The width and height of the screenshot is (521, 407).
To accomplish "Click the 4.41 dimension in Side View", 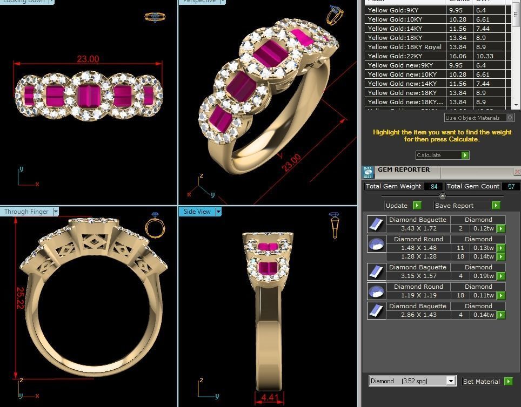I will click(270, 397).
